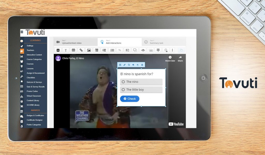Image resolution: width=265 pixels, height=155 pixels.
Task: Select the Text interaction tool
Action: tap(66, 50)
